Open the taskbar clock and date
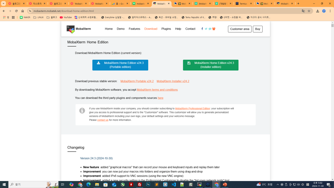This screenshot has height=188, width=334. pos(318,185)
